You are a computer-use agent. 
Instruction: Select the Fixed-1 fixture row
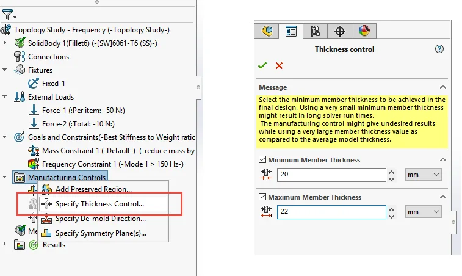[x=46, y=84]
